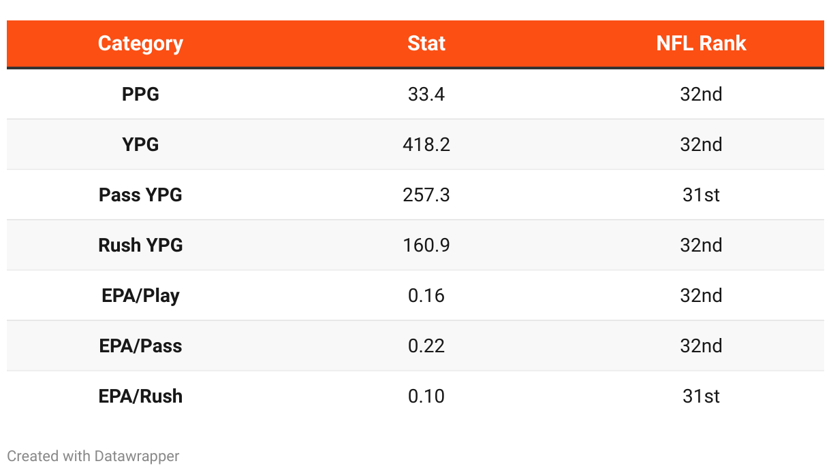The width and height of the screenshot is (831, 472).
Task: Select the YPG row label
Action: (140, 144)
